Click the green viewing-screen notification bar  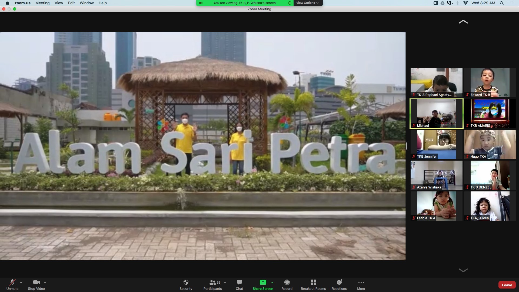point(245,3)
